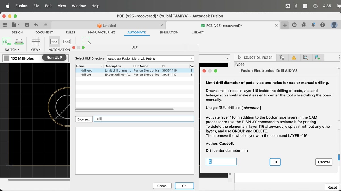Switch to the SIMULATION ribbon tab

(169, 32)
